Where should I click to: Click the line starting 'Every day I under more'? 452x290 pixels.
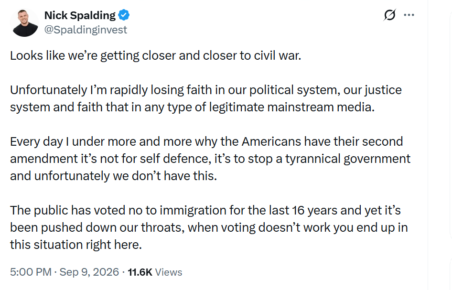(x=206, y=141)
